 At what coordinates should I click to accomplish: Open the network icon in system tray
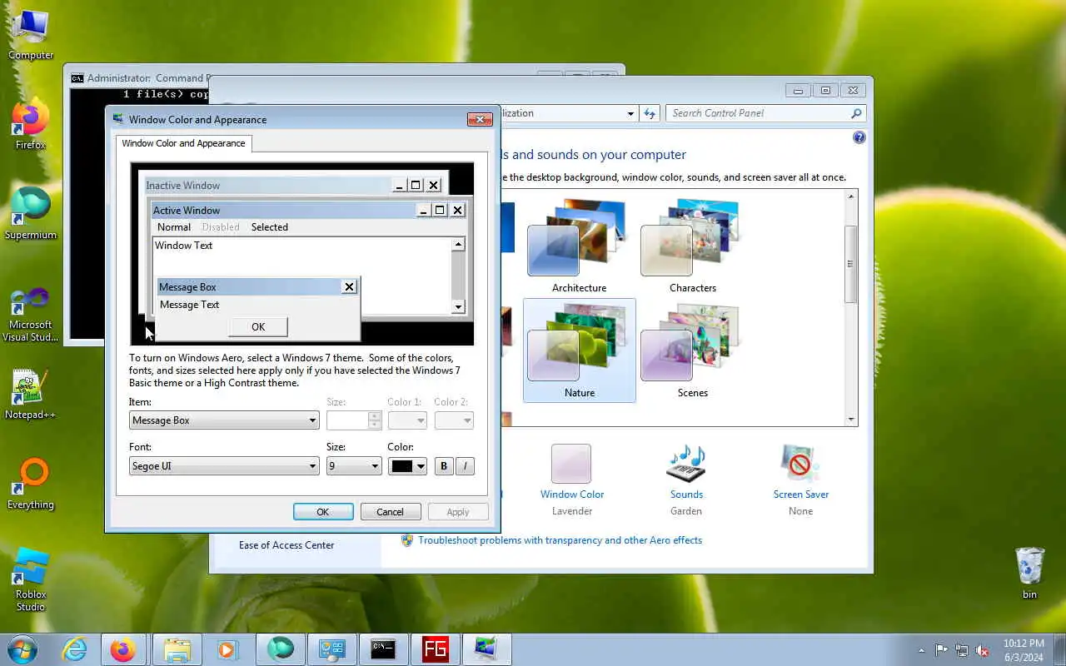coord(962,650)
